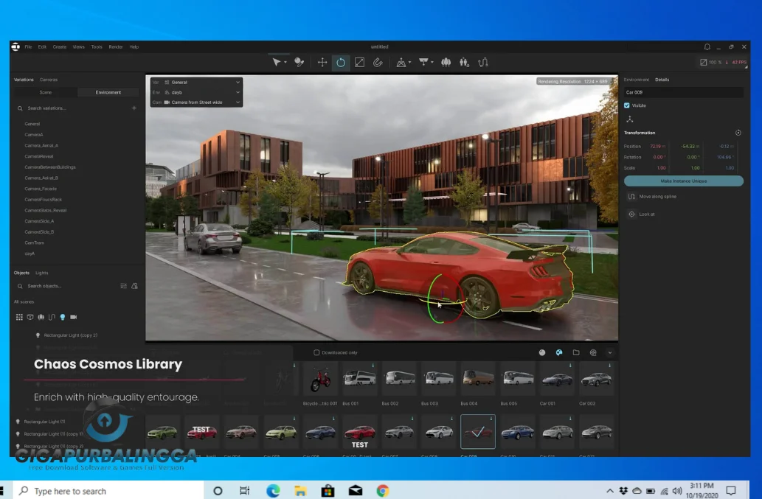Click the magnet snap tool icon
Screen dimensions: 762x499
click(378, 62)
